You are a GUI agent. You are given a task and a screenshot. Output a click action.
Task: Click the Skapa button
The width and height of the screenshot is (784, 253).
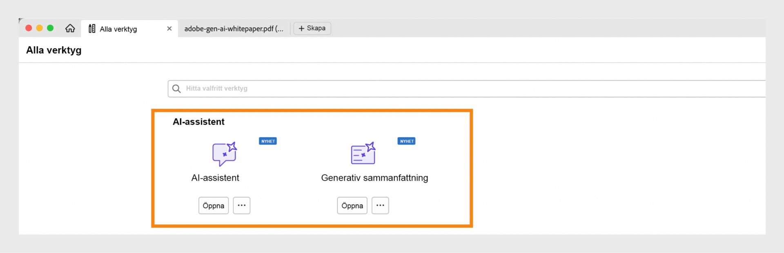tap(312, 28)
